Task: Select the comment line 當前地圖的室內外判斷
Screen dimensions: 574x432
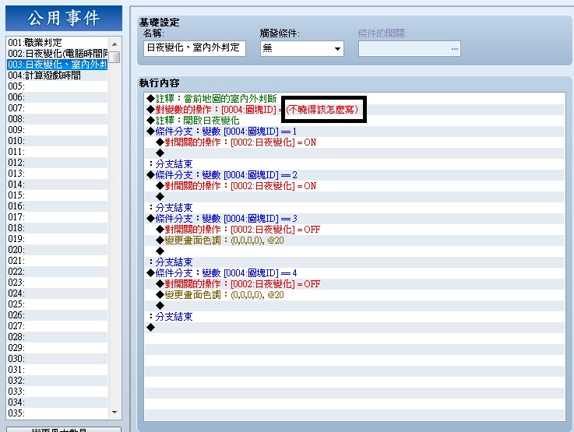Action: tap(354, 99)
